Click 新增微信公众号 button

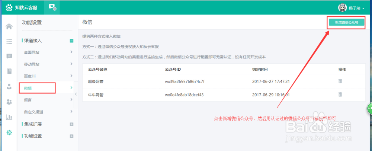click(x=346, y=23)
